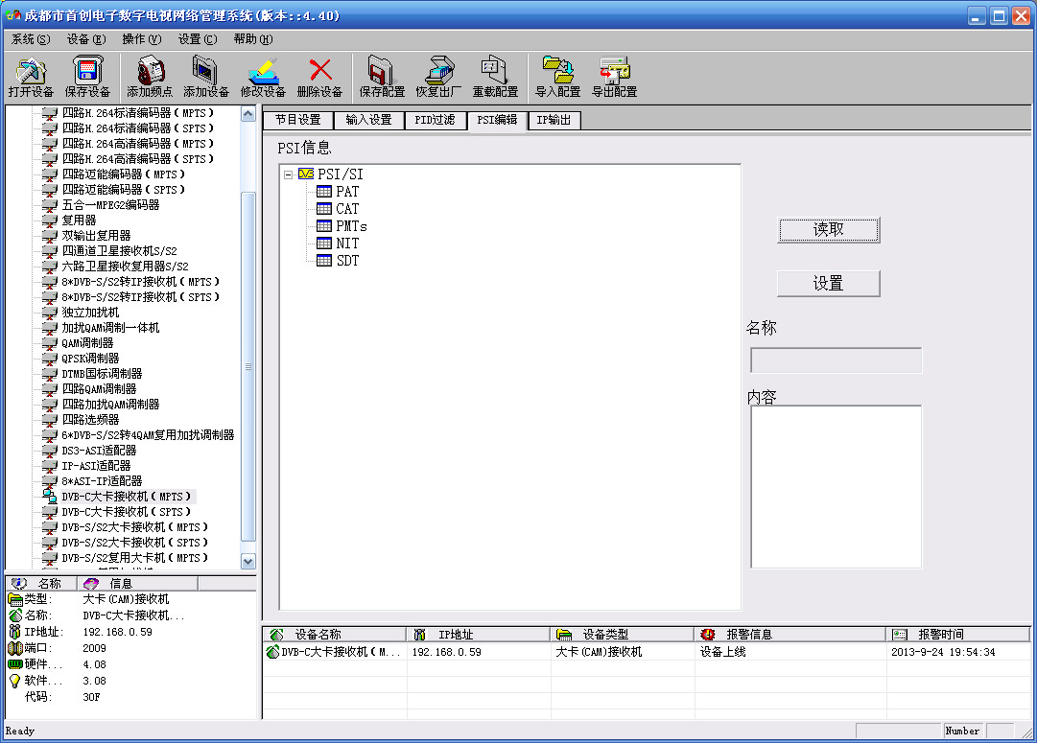Click the 设置 button
The width and height of the screenshot is (1037, 743).
[828, 284]
